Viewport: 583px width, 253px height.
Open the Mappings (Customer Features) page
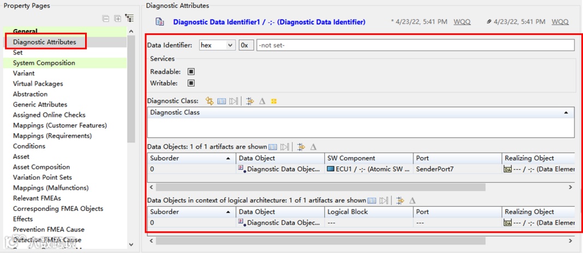coord(60,125)
